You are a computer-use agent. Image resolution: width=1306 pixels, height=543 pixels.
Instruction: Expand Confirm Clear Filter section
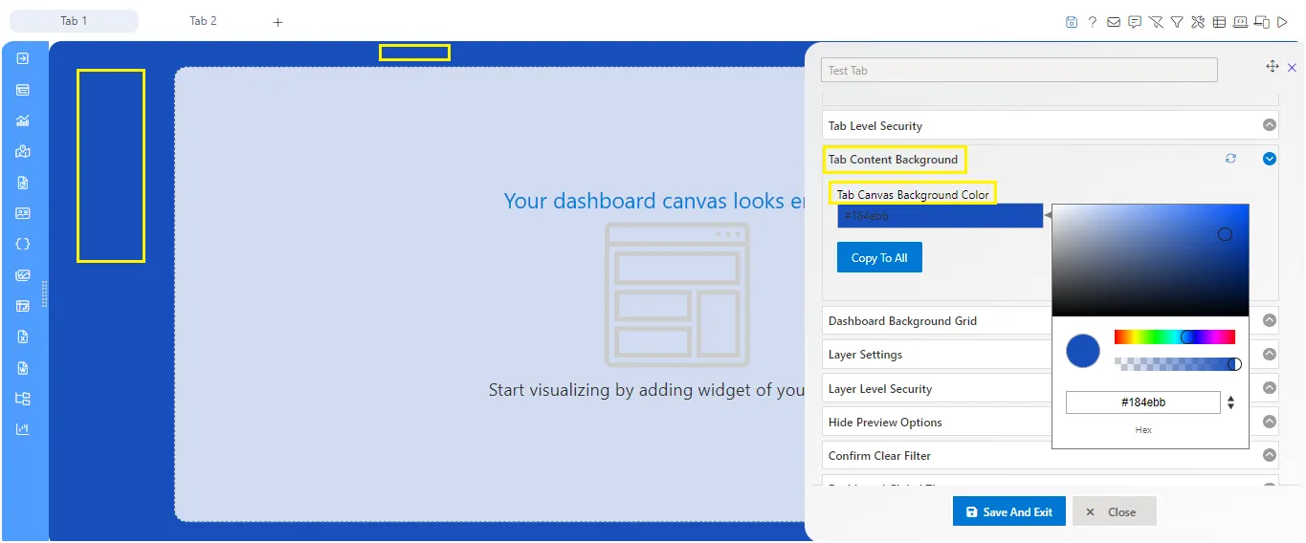click(x=1270, y=455)
